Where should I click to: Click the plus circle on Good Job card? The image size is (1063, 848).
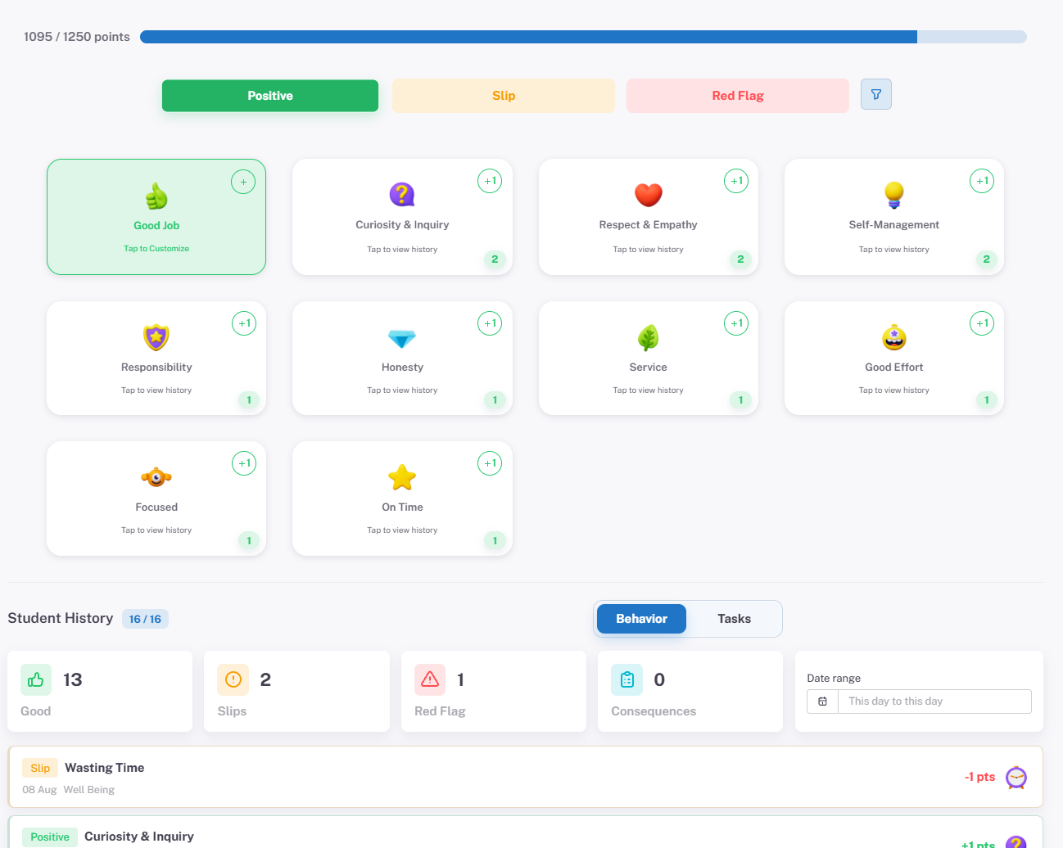tap(243, 182)
